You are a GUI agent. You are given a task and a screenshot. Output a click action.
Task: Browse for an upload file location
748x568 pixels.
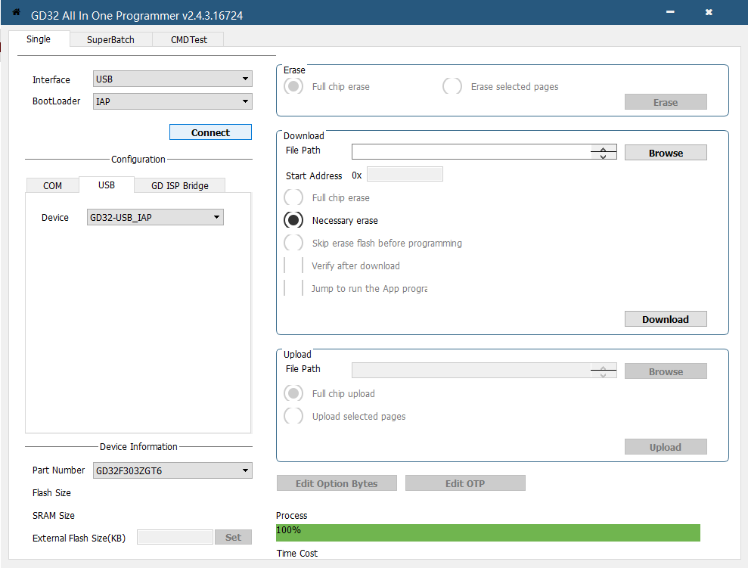tap(666, 371)
